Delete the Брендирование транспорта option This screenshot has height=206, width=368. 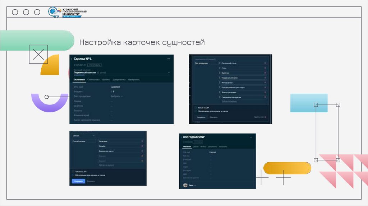pyautogui.click(x=265, y=88)
